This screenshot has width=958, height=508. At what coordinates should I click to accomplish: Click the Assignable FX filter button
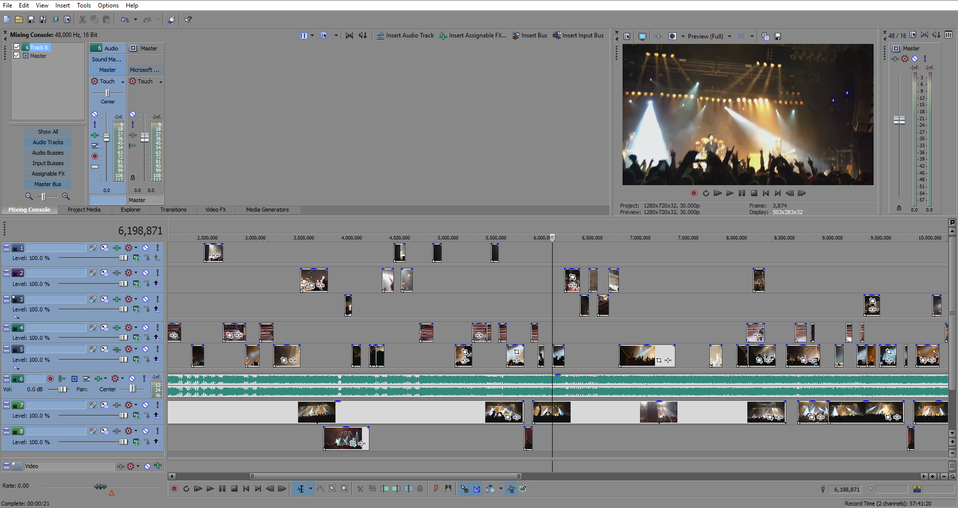pyautogui.click(x=48, y=174)
